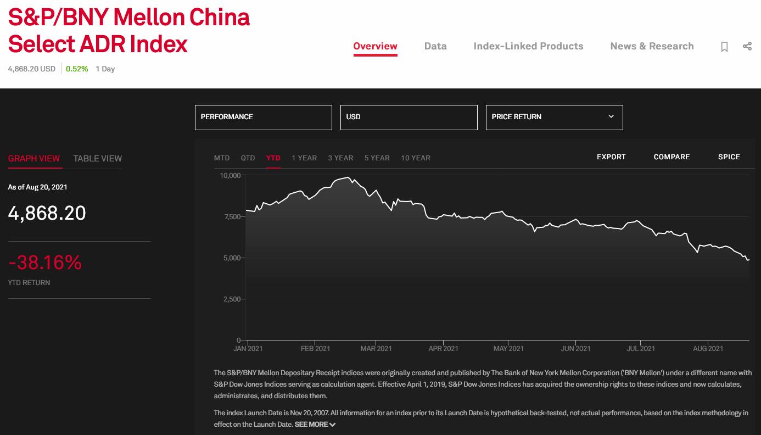761x435 pixels.
Task: Select the QTD time range
Action: (248, 158)
